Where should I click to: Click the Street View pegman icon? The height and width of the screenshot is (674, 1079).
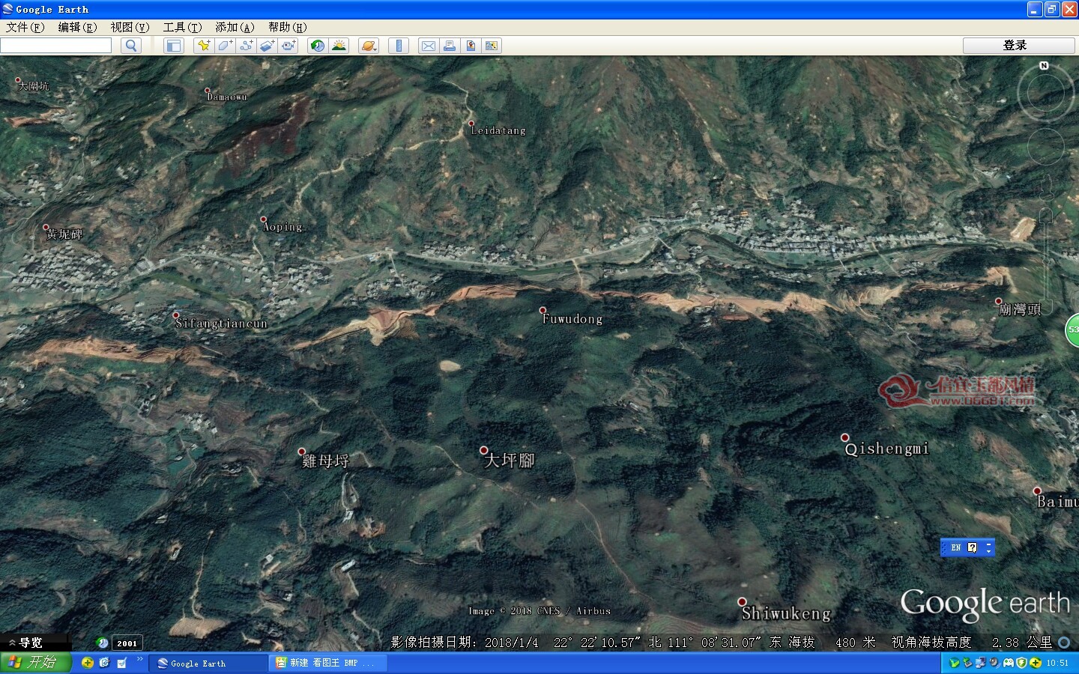coord(1046,187)
